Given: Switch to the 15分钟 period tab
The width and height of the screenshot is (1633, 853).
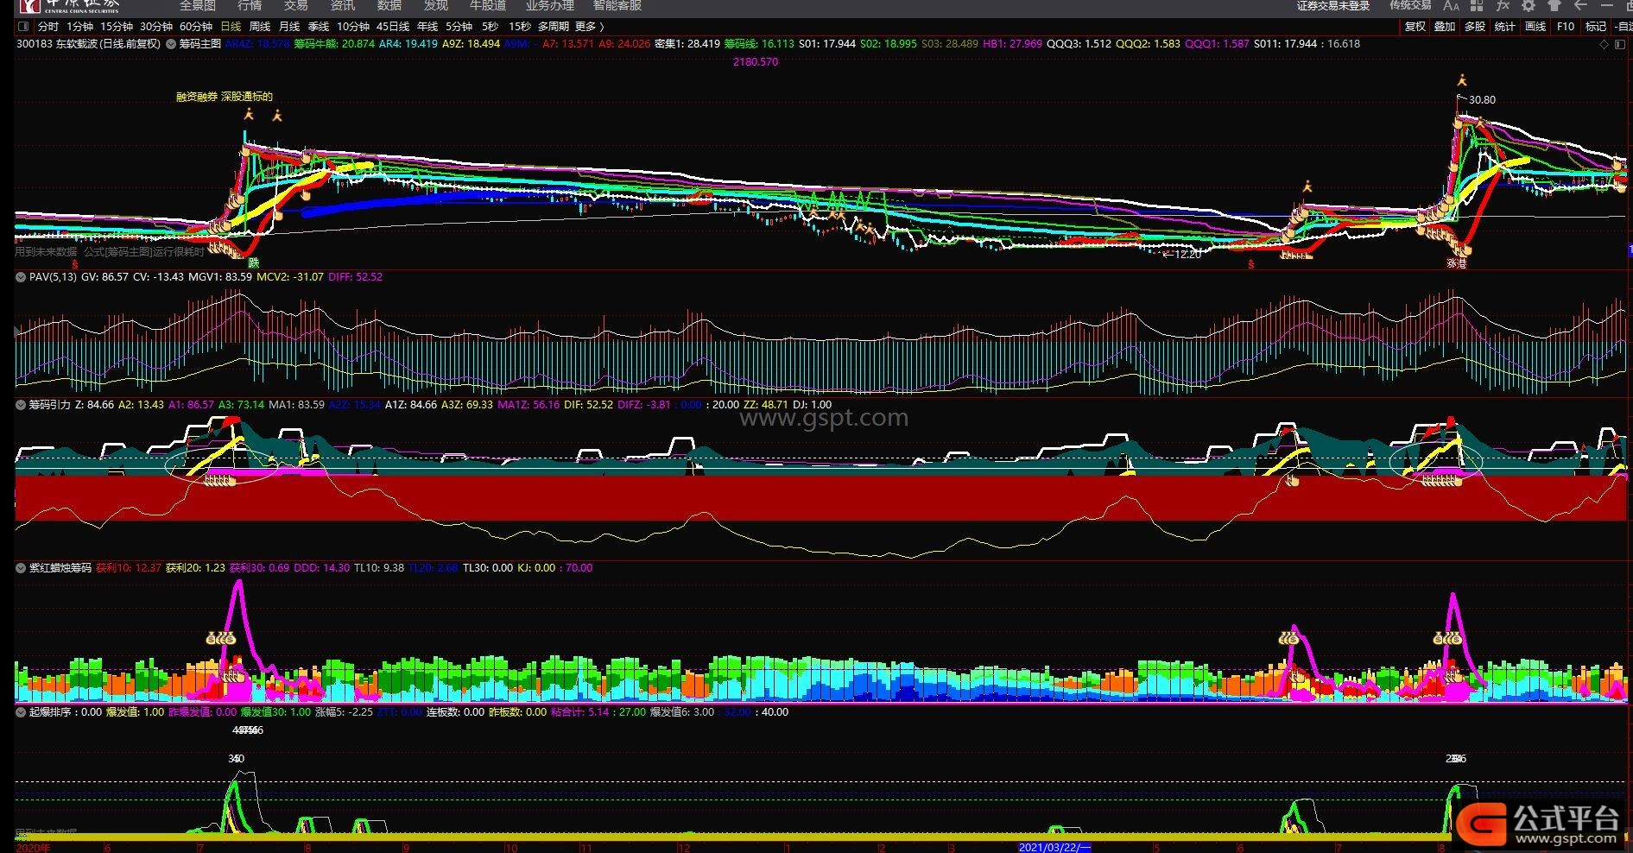Looking at the screenshot, I should pos(117,27).
